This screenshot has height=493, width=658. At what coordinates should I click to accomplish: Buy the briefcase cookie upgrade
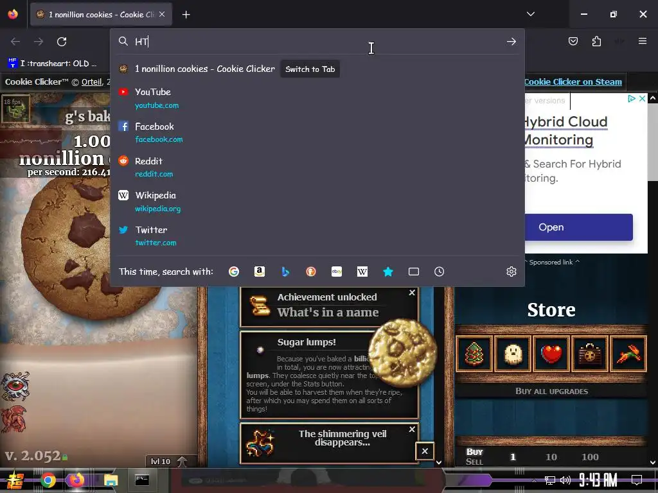[x=590, y=354]
